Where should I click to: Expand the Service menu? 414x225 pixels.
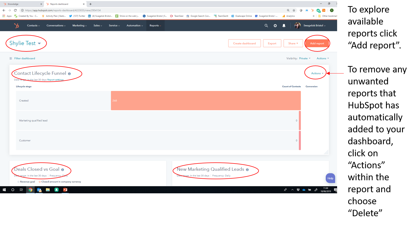pos(114,26)
